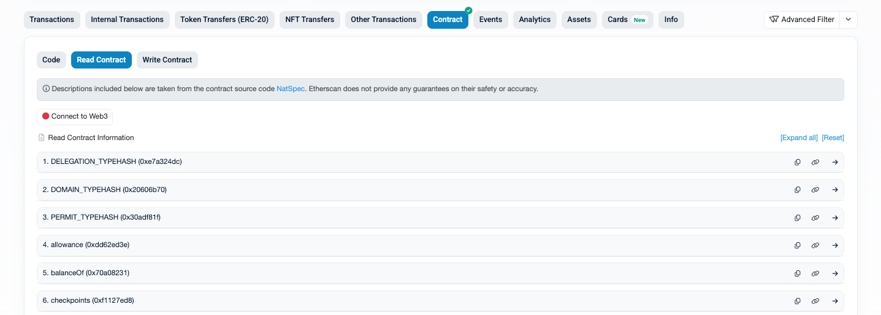881x315 pixels.
Task: Copy permalink for DELEGATION_TYPEHASH
Action: (815, 162)
